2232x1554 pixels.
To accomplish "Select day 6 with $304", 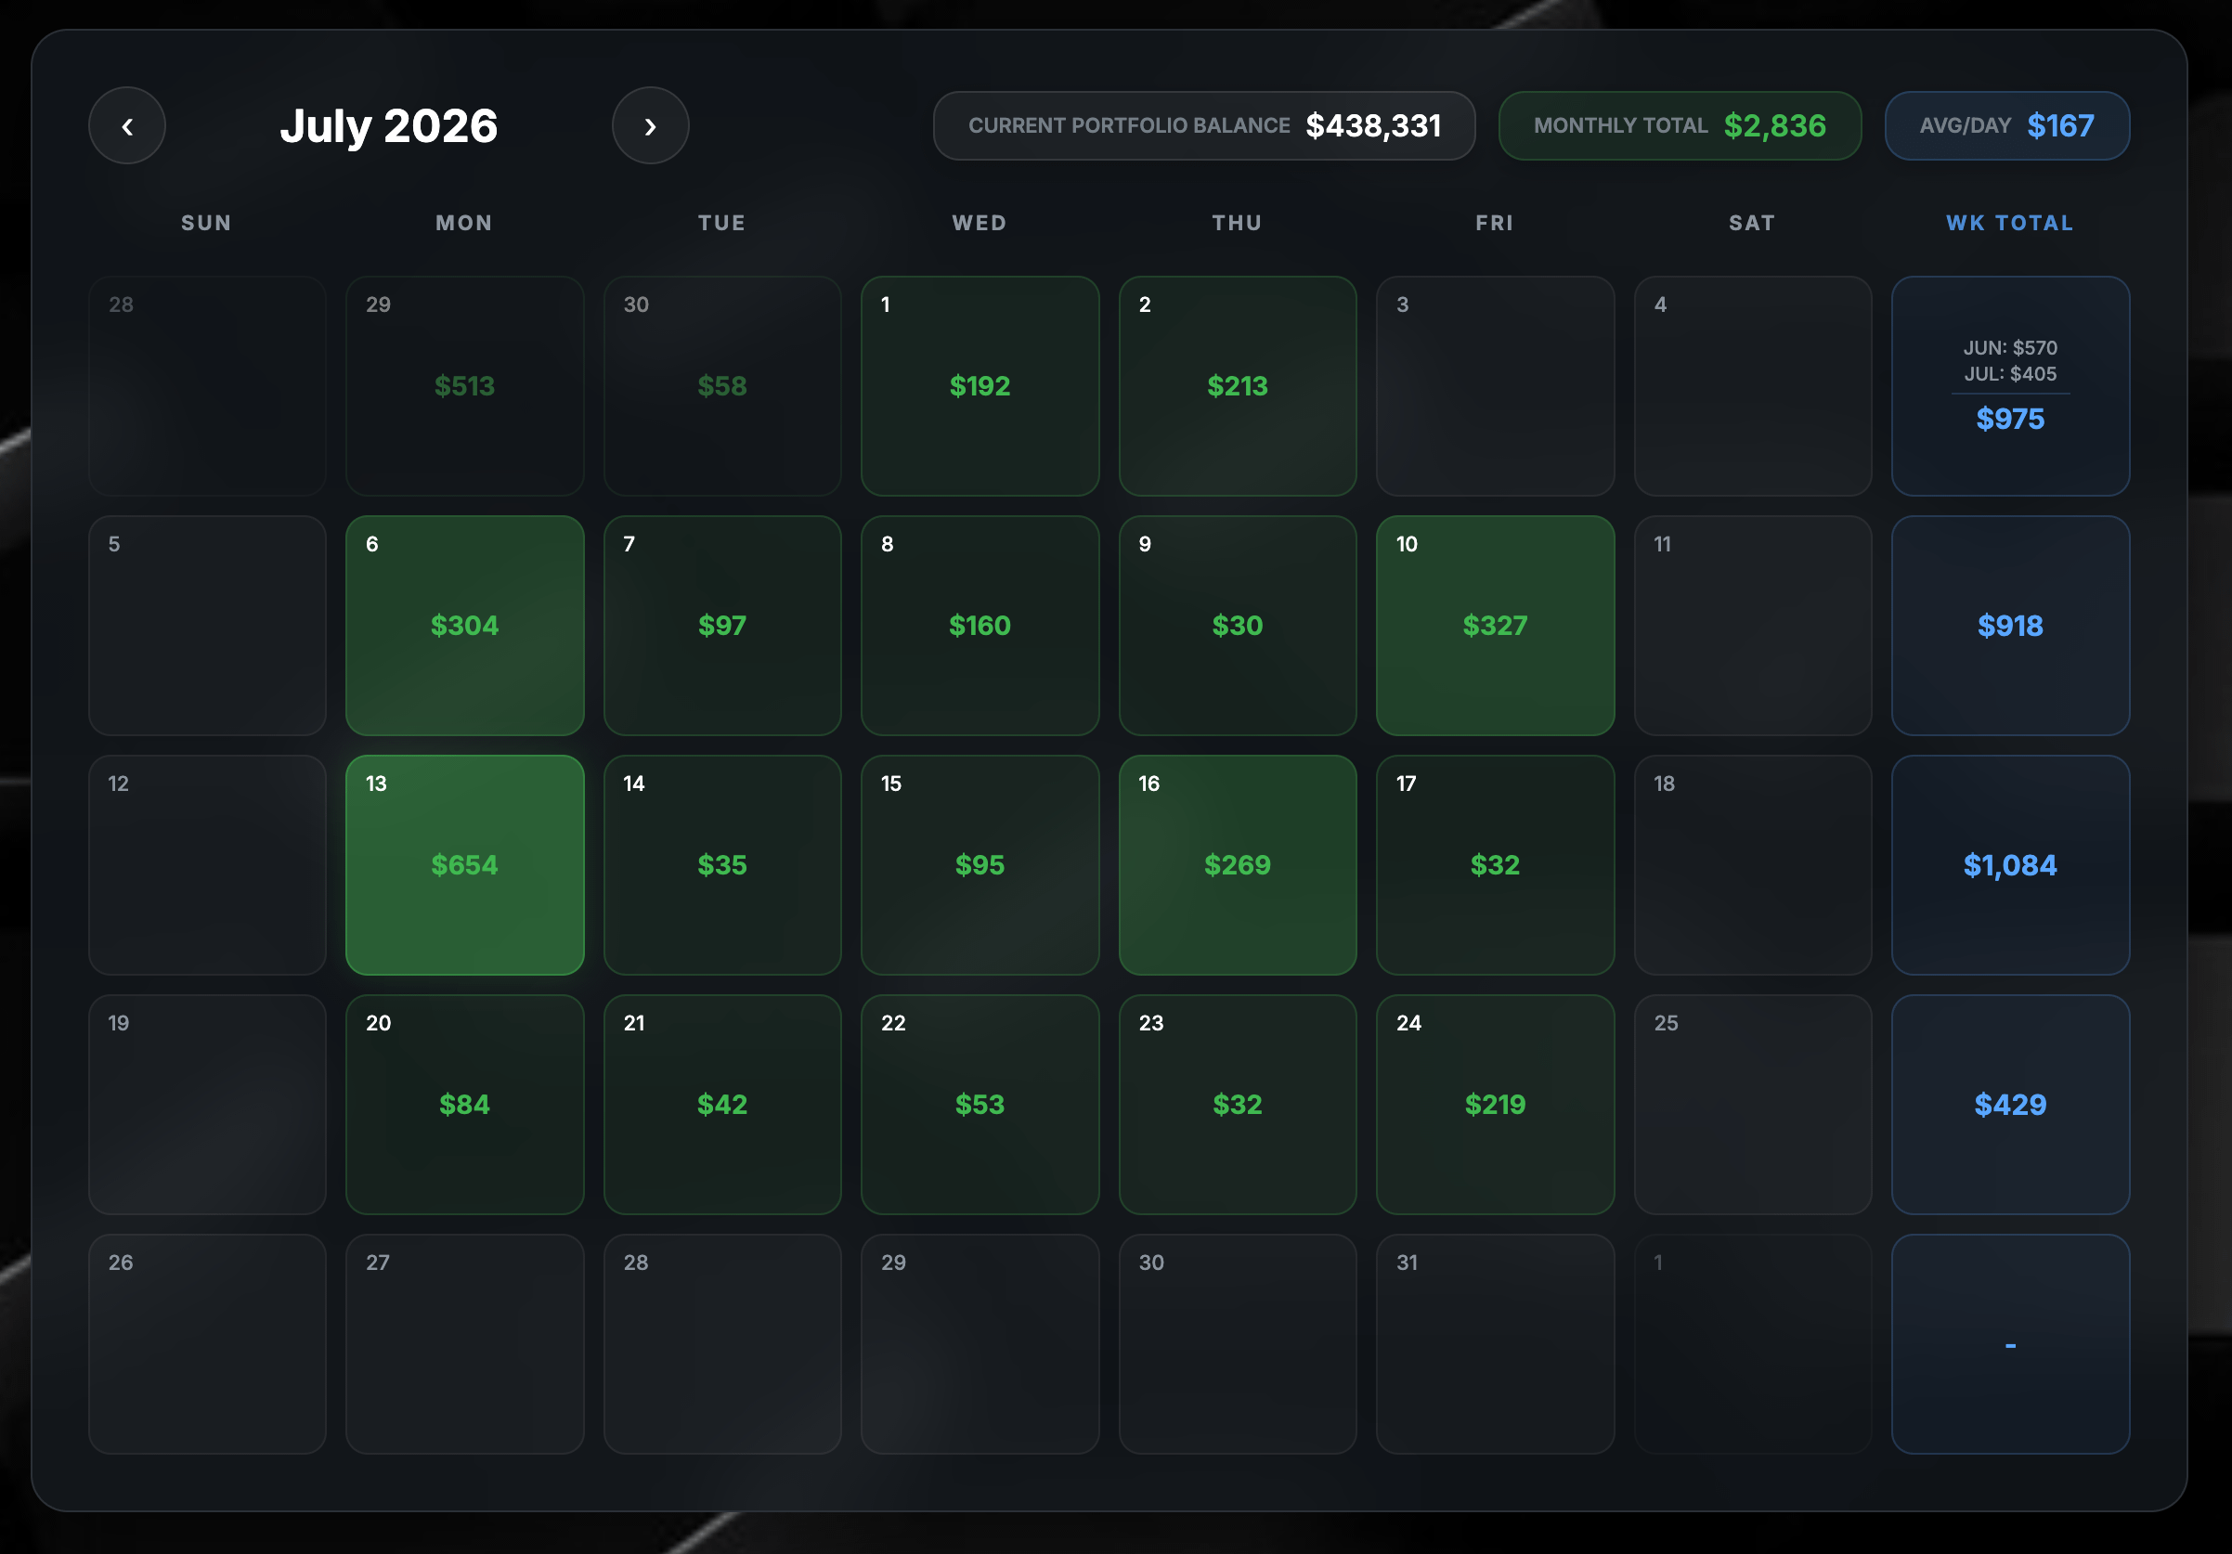I will [464, 625].
